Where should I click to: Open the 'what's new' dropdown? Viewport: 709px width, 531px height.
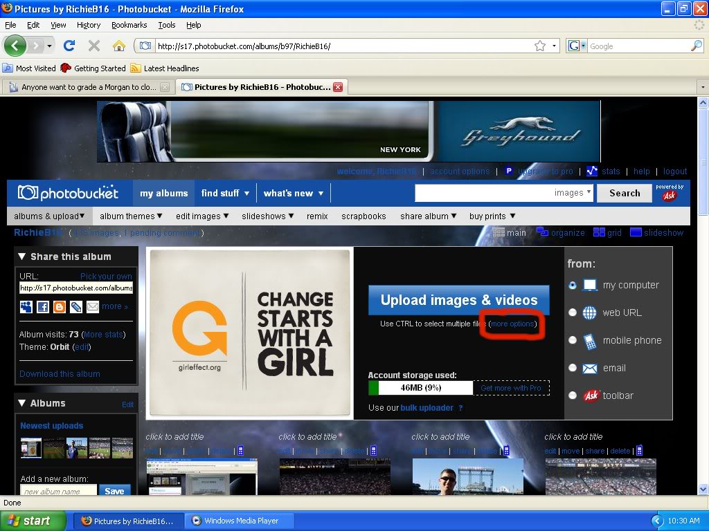click(x=294, y=194)
